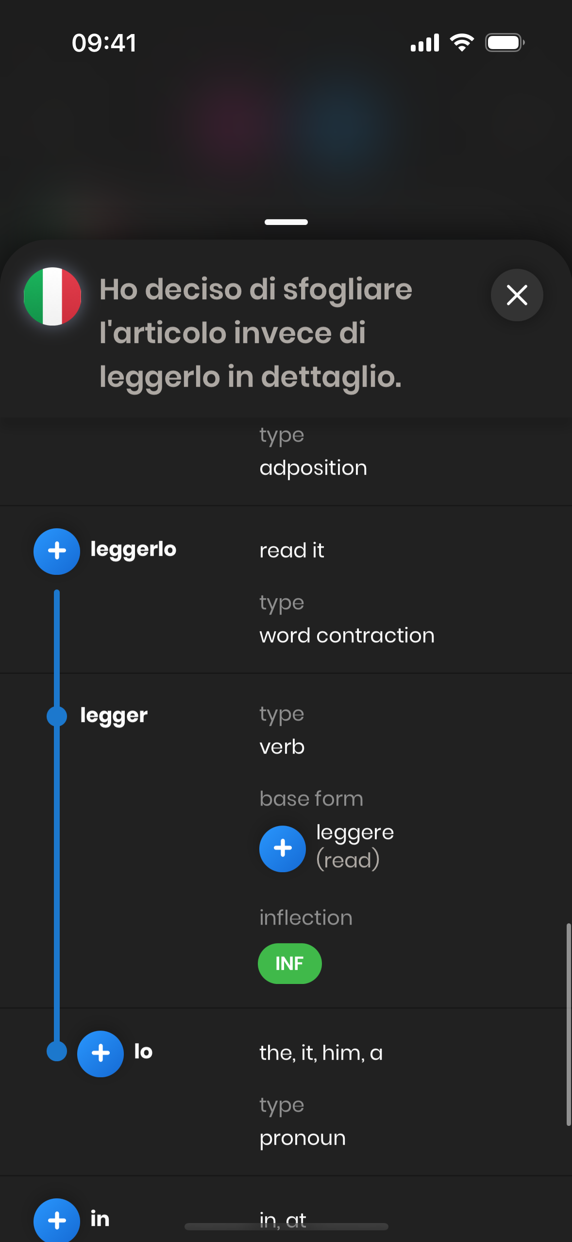Tap the 'pronoun' type value under lo
Viewport: 572px width, 1242px height.
(x=303, y=1138)
